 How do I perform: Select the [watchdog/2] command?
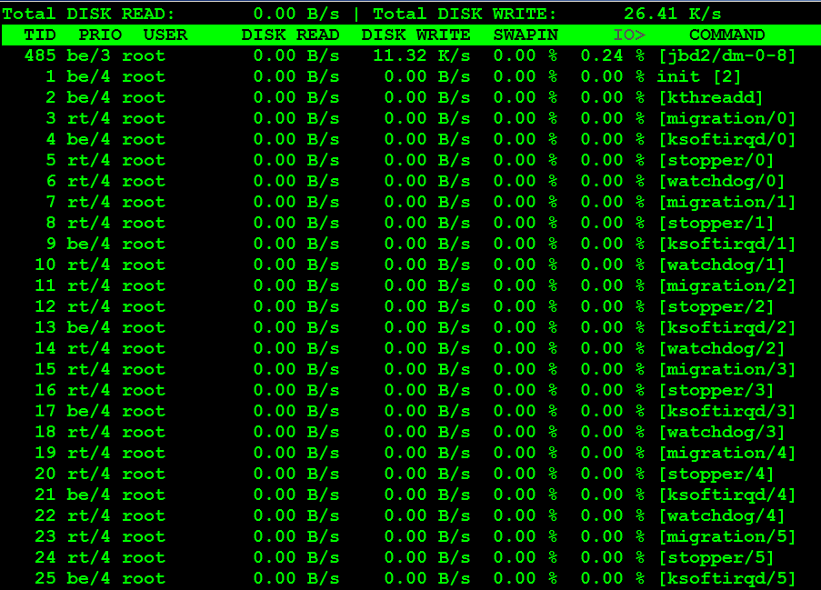point(722,349)
